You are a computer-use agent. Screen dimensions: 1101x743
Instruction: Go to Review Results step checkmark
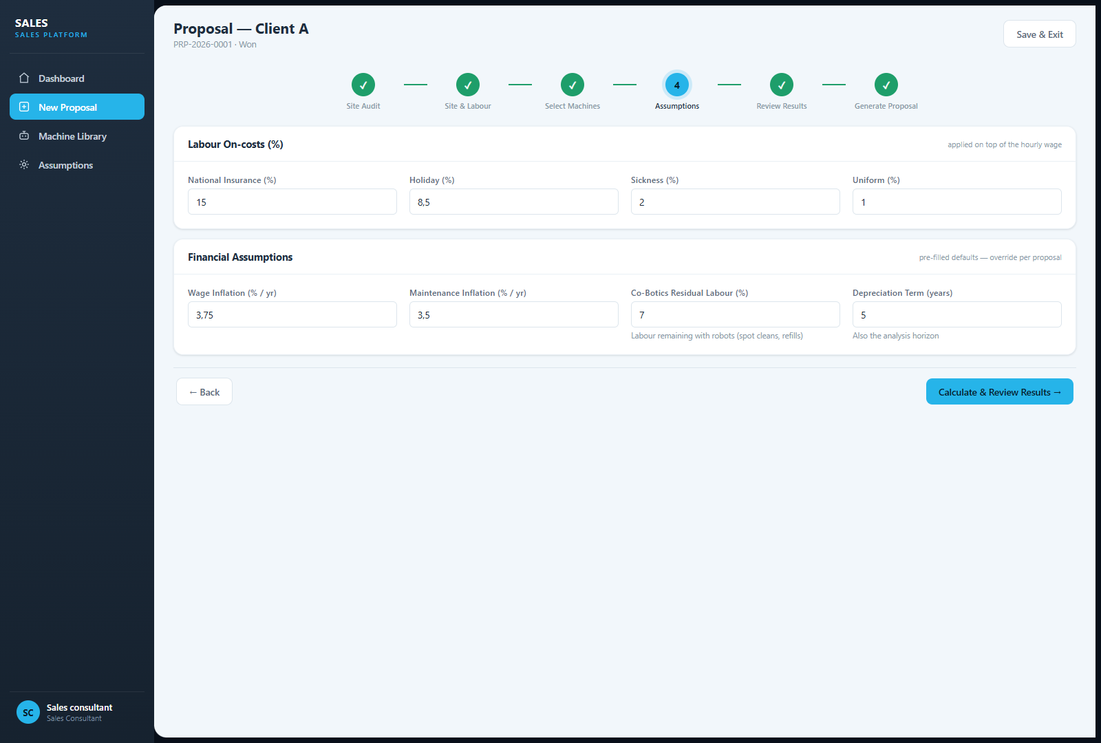[782, 85]
